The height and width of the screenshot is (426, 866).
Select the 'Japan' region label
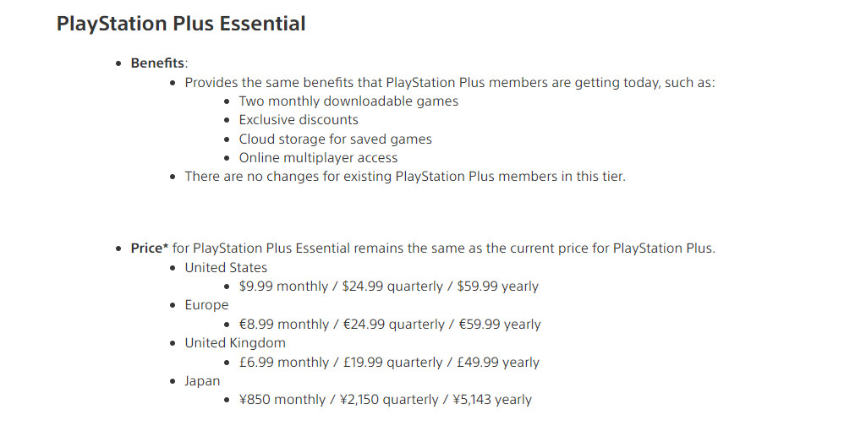pos(202,381)
